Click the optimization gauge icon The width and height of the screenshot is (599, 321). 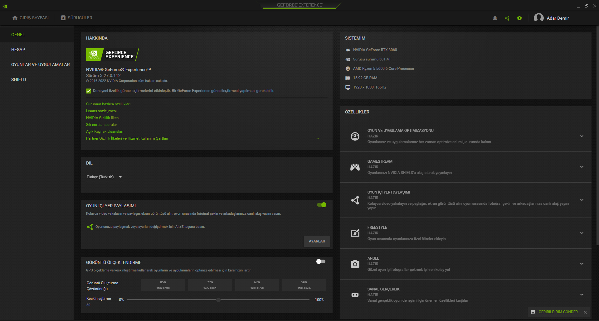pos(355,136)
